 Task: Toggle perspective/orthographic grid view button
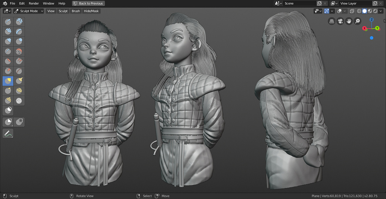(x=332, y=21)
